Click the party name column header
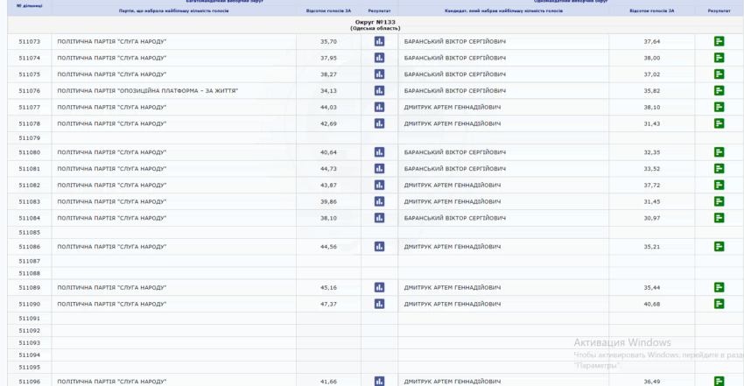 (x=173, y=11)
